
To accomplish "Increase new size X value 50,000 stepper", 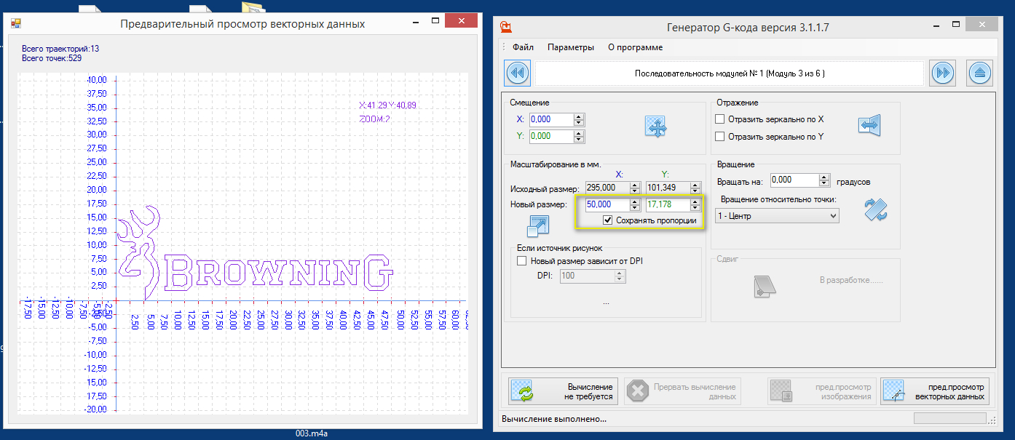I will pos(636,202).
